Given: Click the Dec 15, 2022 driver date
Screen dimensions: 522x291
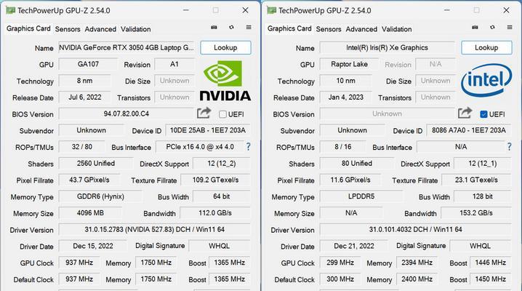Looking at the screenshot, I should pyautogui.click(x=93, y=246).
